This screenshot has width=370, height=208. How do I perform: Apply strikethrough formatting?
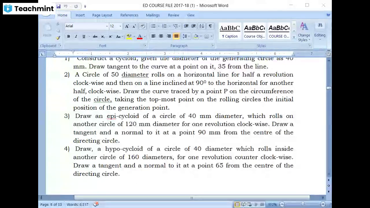(x=95, y=36)
